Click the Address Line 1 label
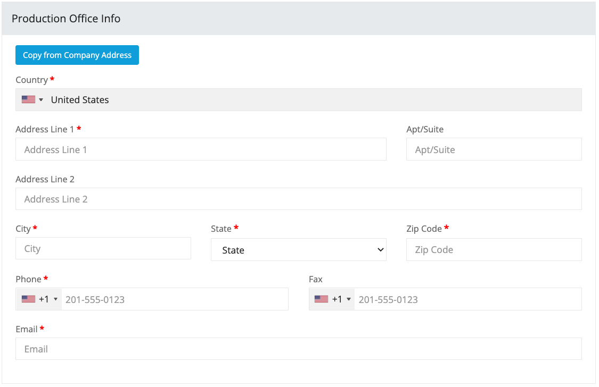This screenshot has width=599, height=387. (45, 129)
